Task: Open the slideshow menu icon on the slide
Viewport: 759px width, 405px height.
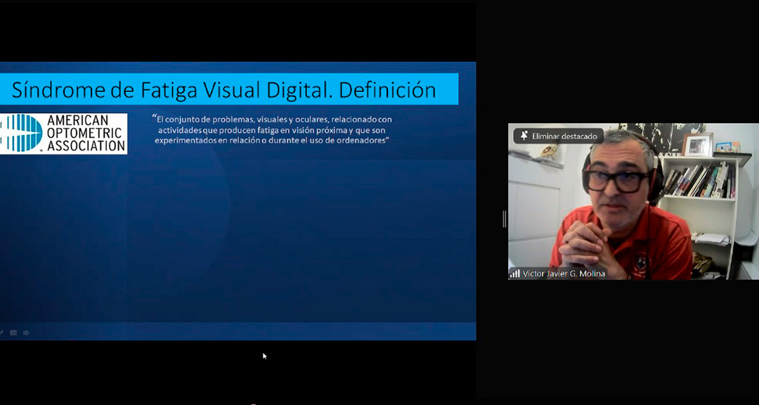Action: (13, 333)
